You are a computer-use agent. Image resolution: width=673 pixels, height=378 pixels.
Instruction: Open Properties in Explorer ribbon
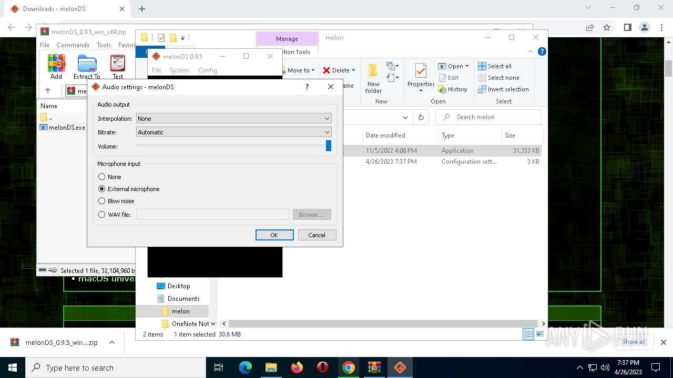(421, 78)
